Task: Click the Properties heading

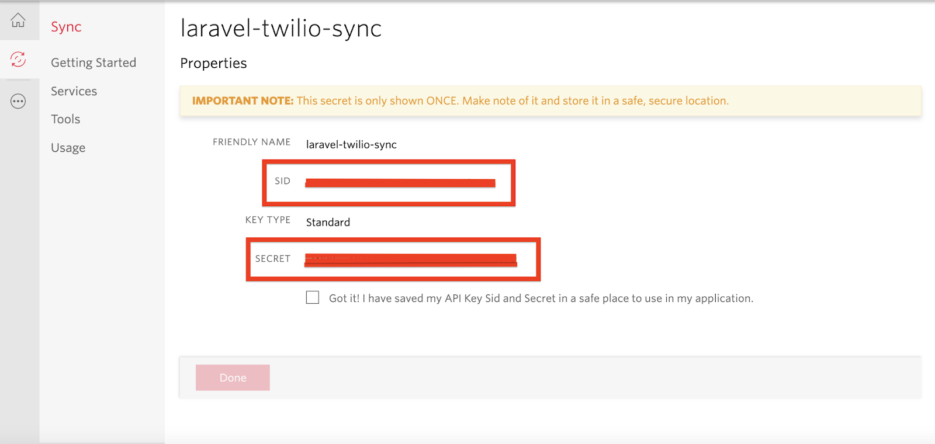Action: 213,63
